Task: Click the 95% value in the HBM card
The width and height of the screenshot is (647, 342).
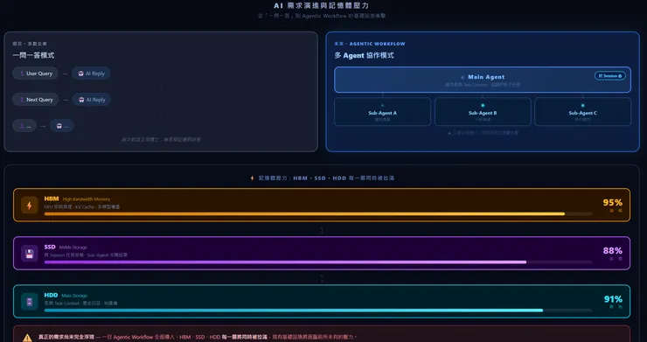Action: pos(612,203)
